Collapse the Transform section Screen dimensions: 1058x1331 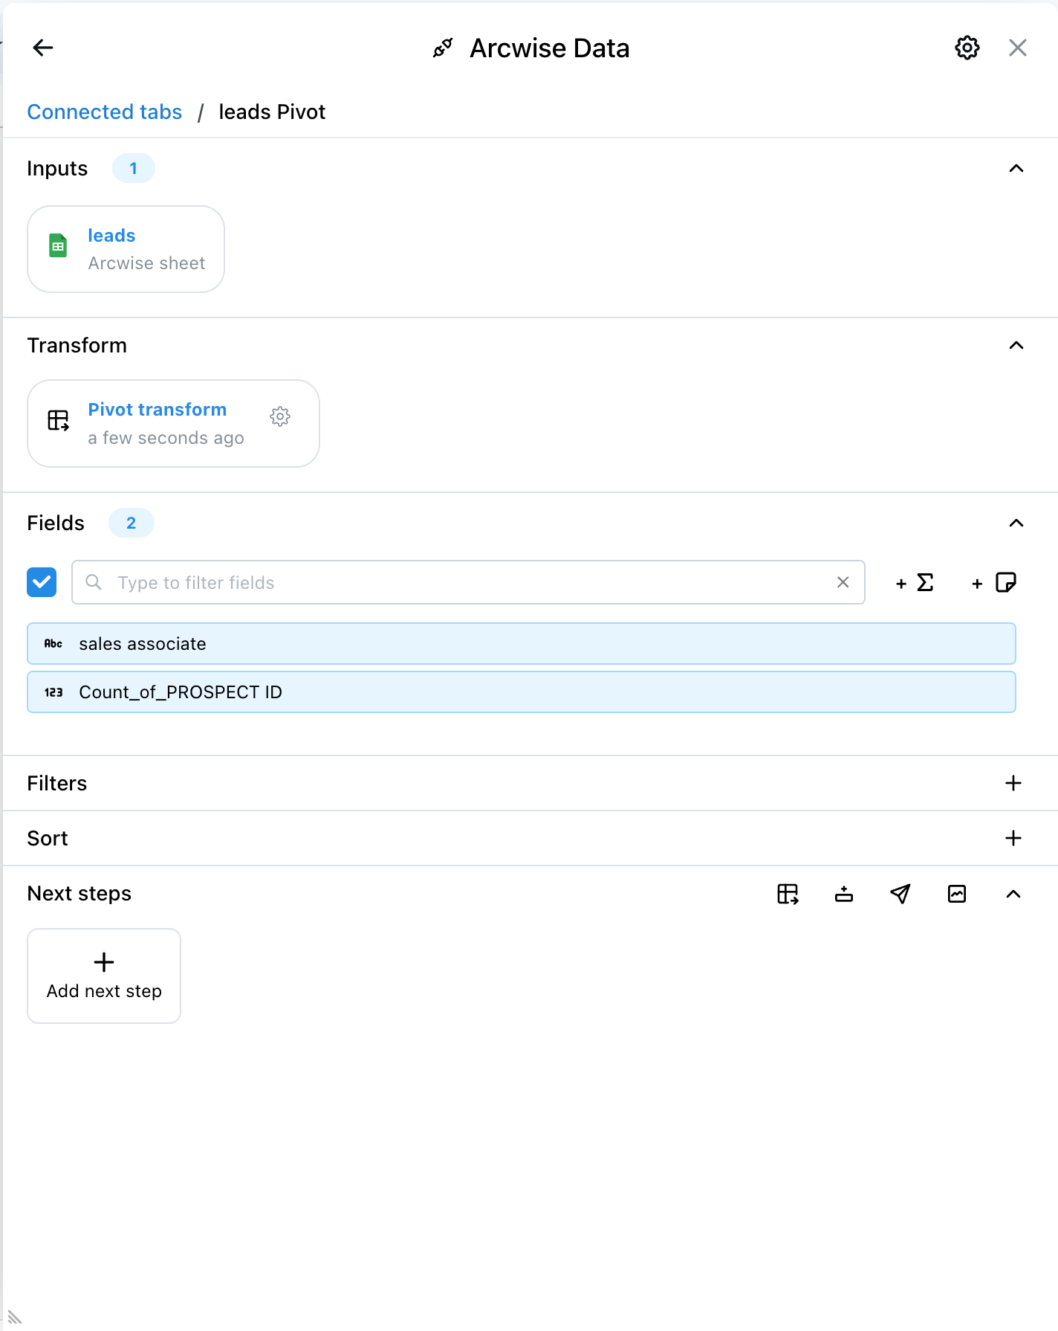[1016, 346]
